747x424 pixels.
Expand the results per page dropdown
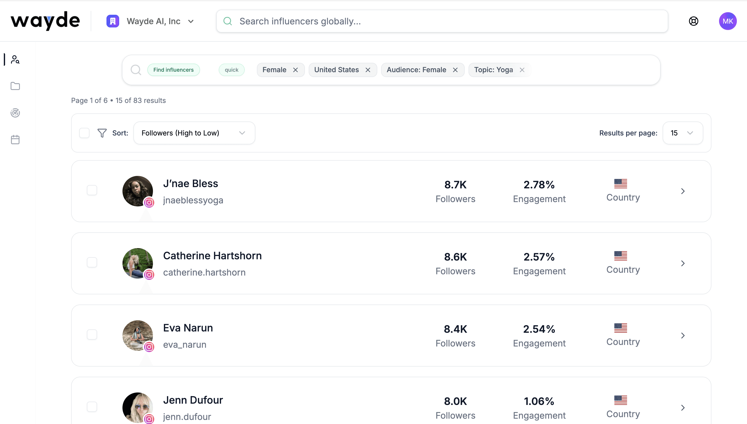pos(682,133)
